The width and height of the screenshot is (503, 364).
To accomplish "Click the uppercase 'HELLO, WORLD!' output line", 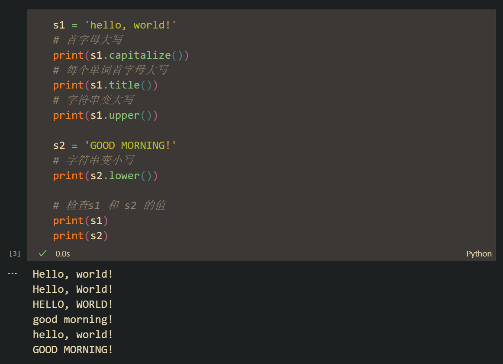I will [73, 304].
